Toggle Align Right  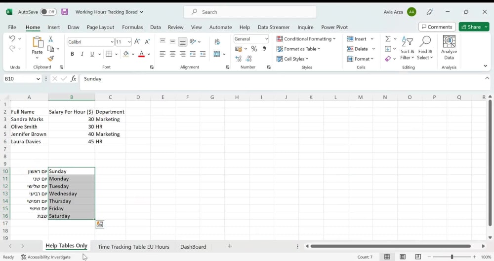click(182, 54)
